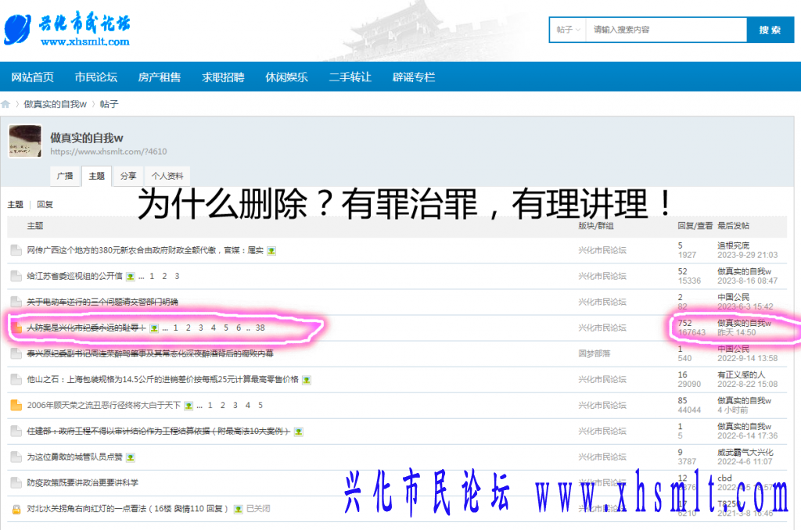801x530 pixels.
Task: Open thread 防疫政策既要讲政治更要讲科学
Action: (82, 482)
